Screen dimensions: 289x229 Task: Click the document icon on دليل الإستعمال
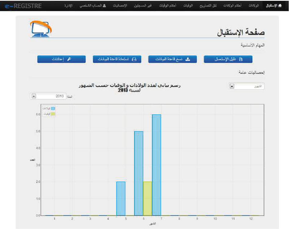click(240, 59)
